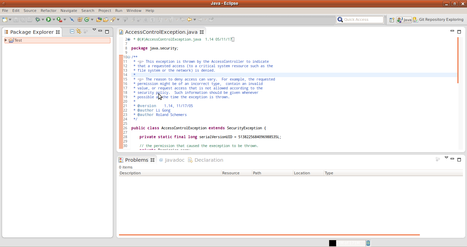Open the File menu

coord(5,11)
